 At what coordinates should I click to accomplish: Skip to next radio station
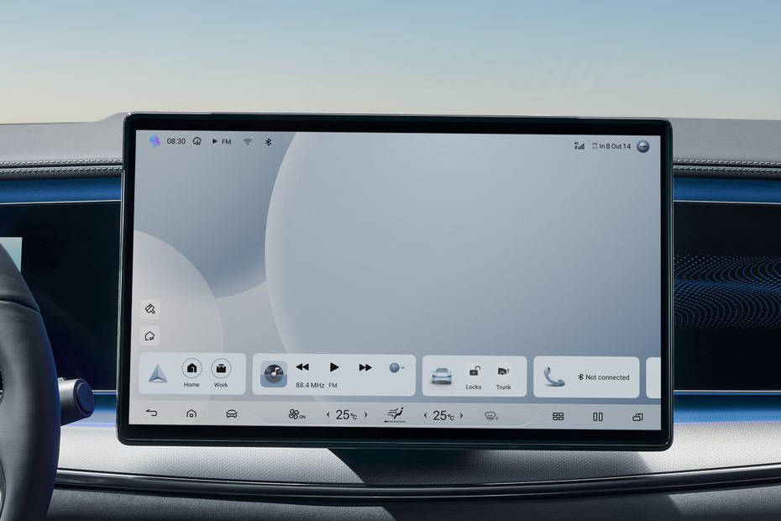(x=365, y=367)
